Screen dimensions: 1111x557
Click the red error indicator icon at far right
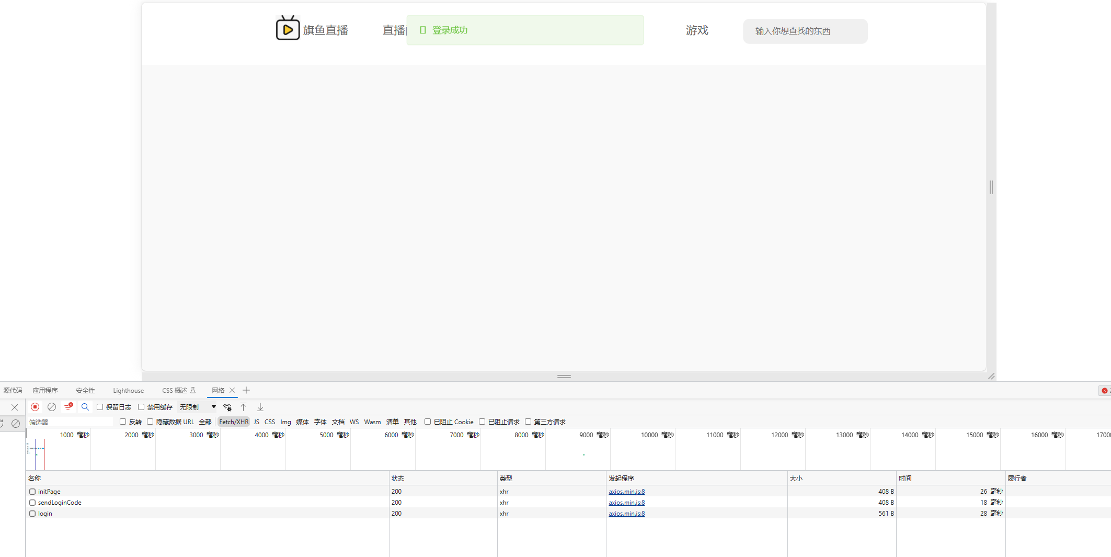tap(1104, 391)
